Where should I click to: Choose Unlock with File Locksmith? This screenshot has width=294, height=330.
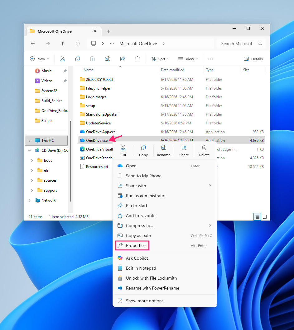click(165, 278)
